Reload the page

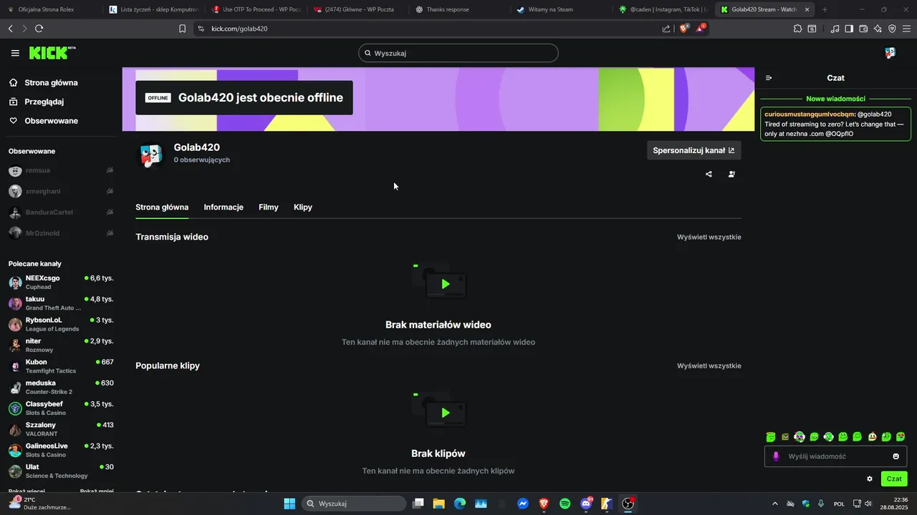pyautogui.click(x=39, y=29)
